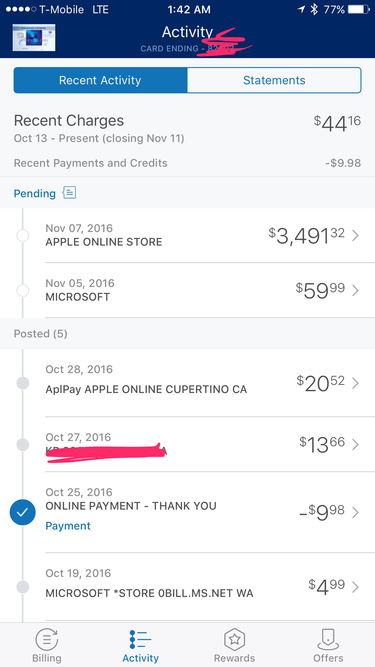Tap the battery indicator icon
This screenshot has width=375, height=667.
tap(359, 10)
